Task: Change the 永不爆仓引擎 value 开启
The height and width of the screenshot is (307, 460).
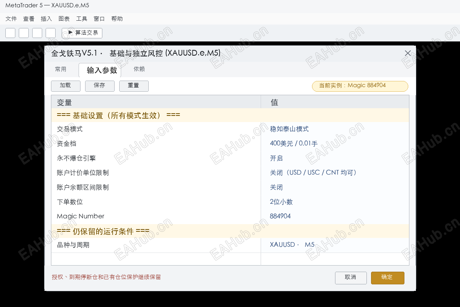Action: click(x=276, y=158)
